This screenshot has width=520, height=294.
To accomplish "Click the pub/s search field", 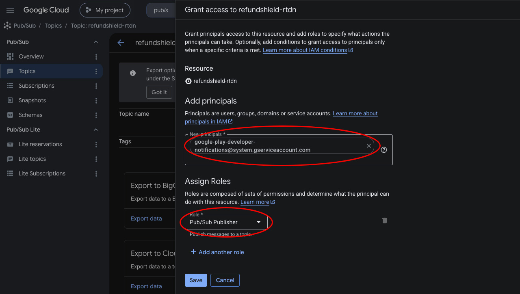I will (161, 10).
